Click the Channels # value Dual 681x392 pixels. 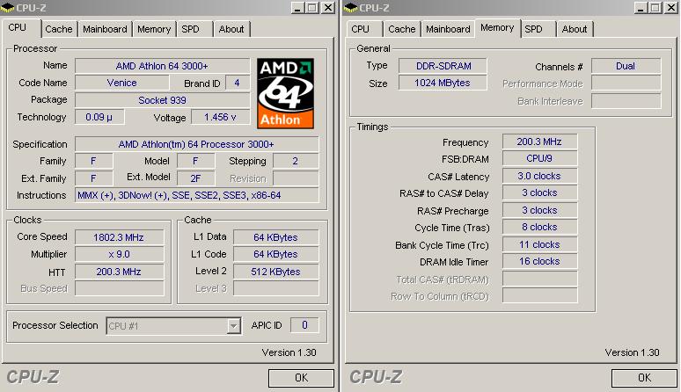tap(626, 66)
